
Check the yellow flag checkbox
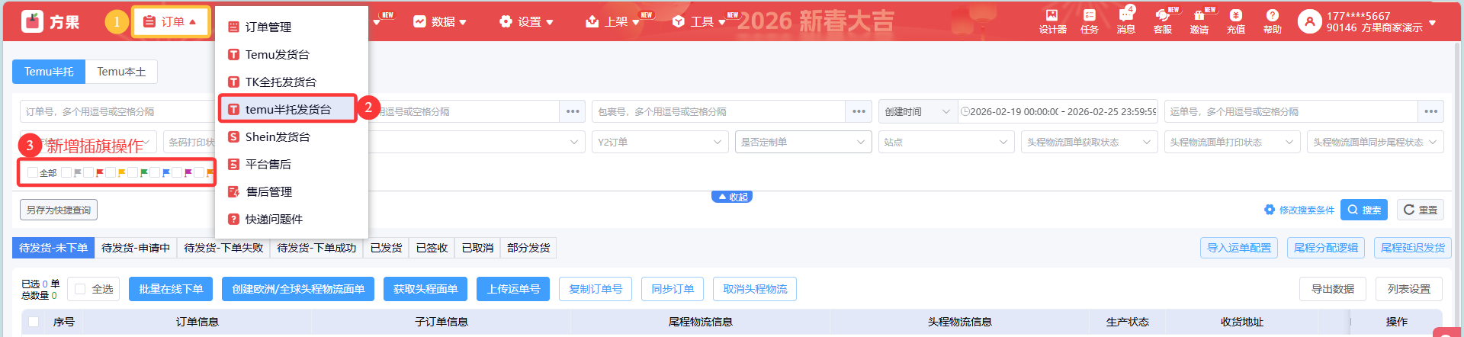(x=111, y=173)
